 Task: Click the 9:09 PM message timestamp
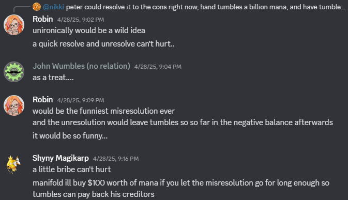point(81,100)
